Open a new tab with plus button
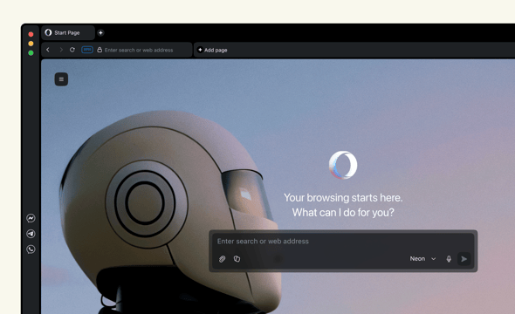The height and width of the screenshot is (314, 515). tap(101, 33)
